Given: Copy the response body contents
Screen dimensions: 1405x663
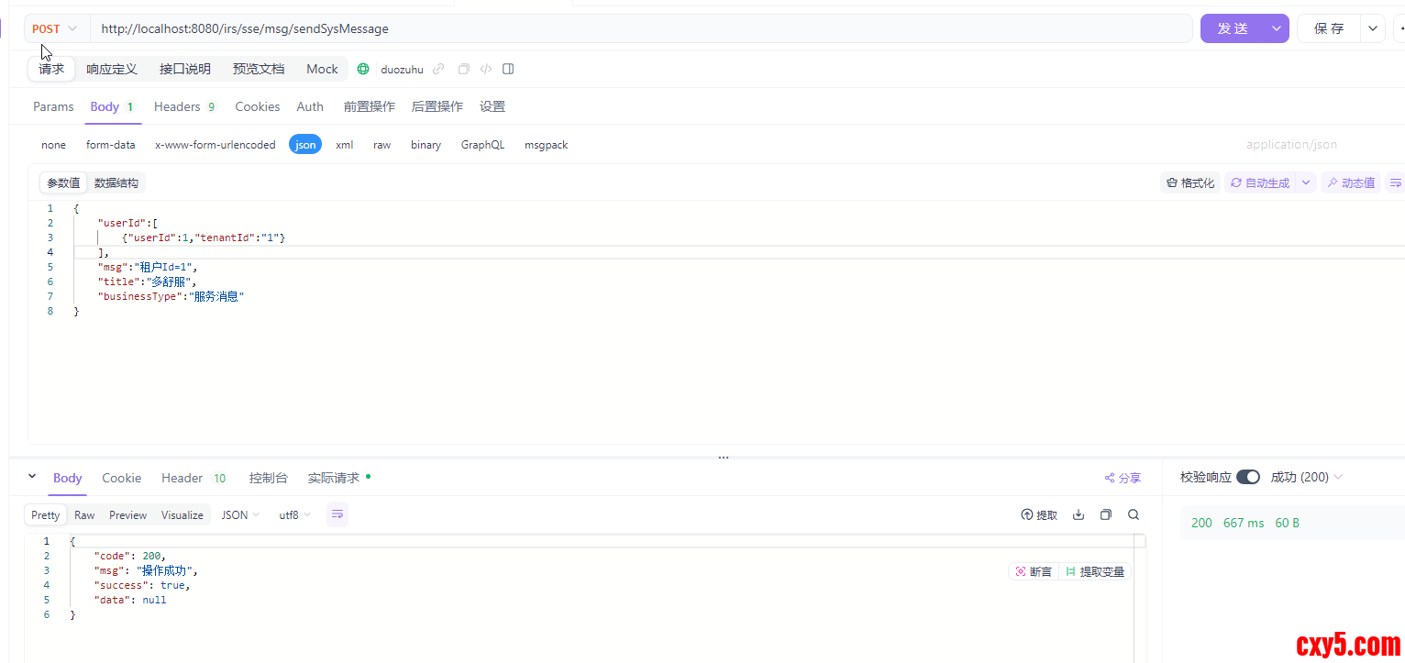Looking at the screenshot, I should 1105,514.
